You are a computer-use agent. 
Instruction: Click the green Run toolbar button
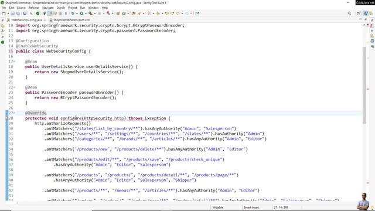coord(81,13)
